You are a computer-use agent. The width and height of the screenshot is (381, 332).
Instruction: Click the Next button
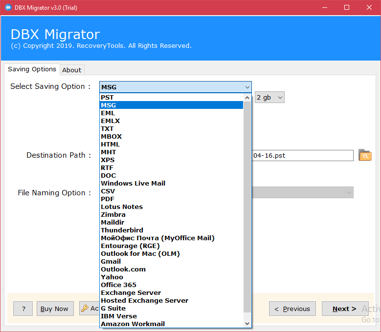[345, 309]
